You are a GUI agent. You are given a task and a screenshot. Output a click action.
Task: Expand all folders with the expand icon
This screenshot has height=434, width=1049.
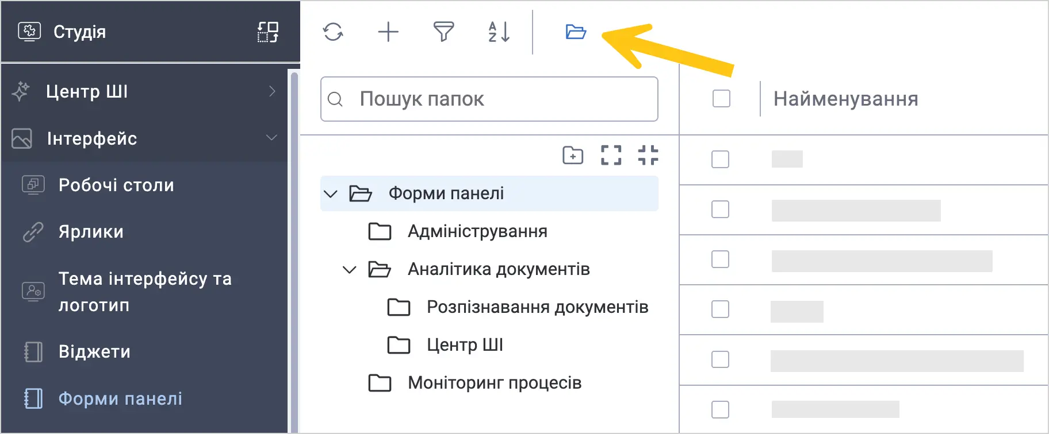tap(611, 155)
